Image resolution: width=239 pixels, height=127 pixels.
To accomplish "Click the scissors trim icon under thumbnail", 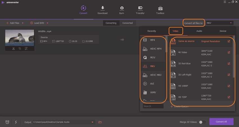I will tap(13, 49).
